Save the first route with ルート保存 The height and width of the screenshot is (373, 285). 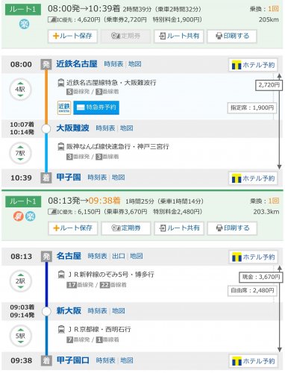[72, 37]
